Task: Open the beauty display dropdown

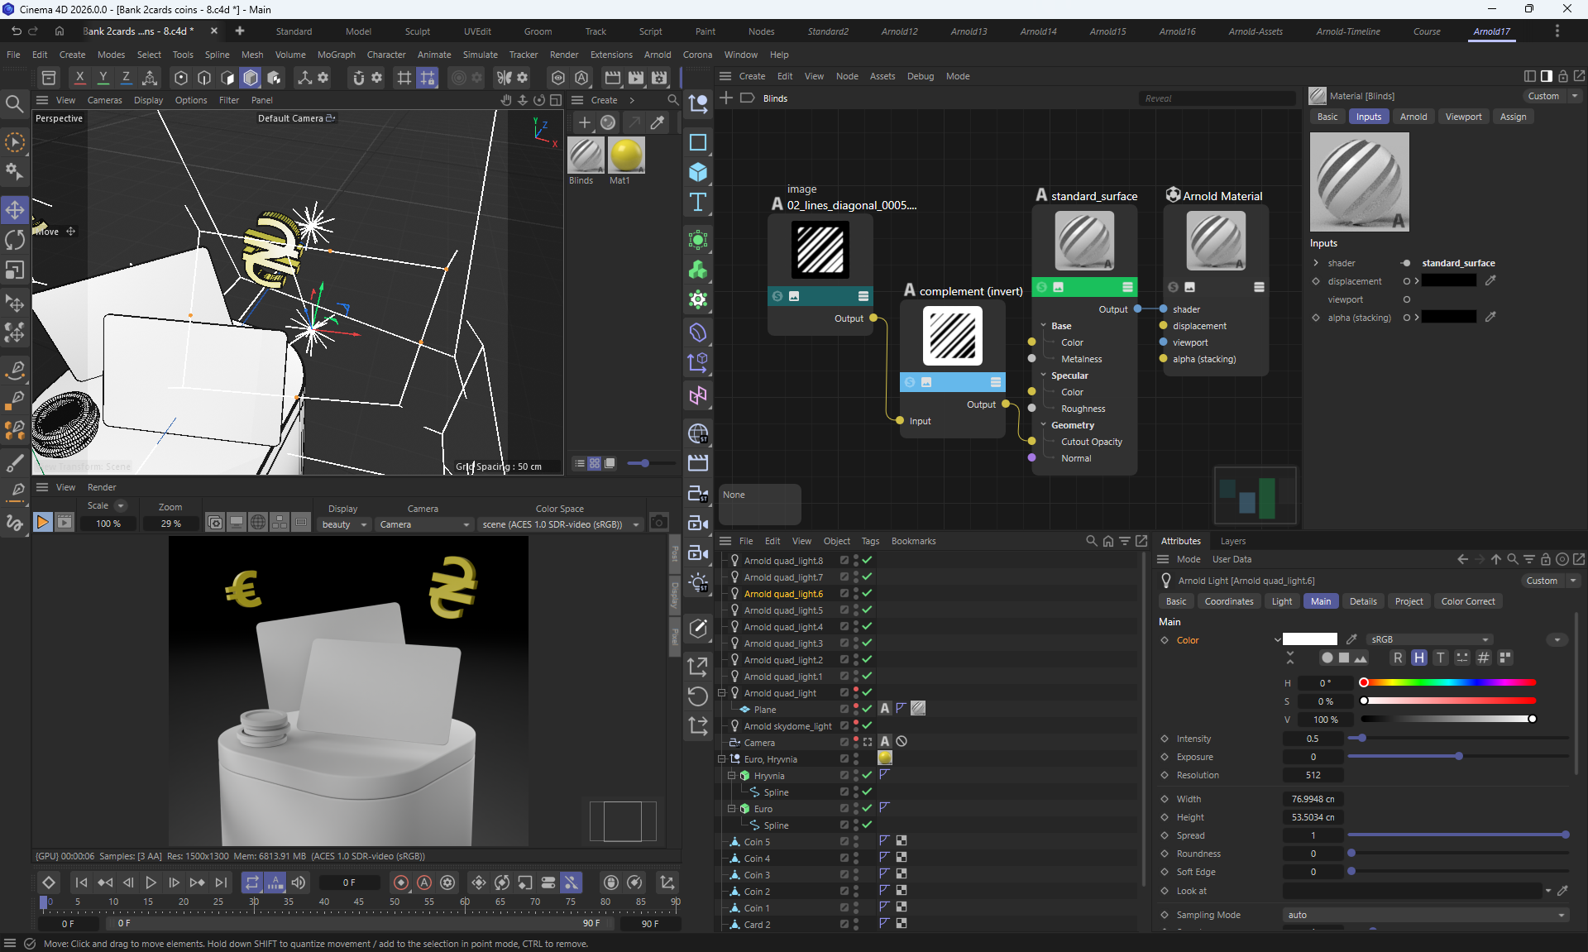Action: 344,524
